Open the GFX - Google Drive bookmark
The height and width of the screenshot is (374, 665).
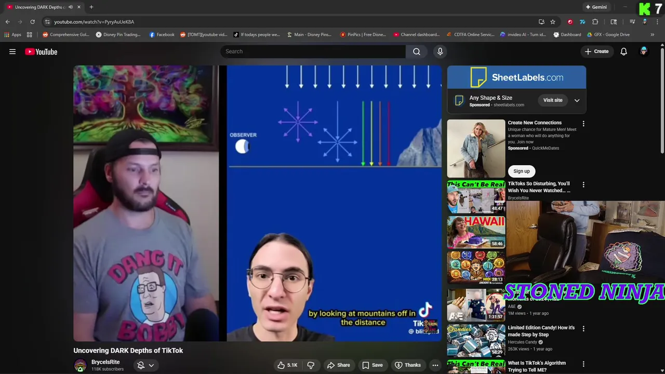(x=608, y=35)
